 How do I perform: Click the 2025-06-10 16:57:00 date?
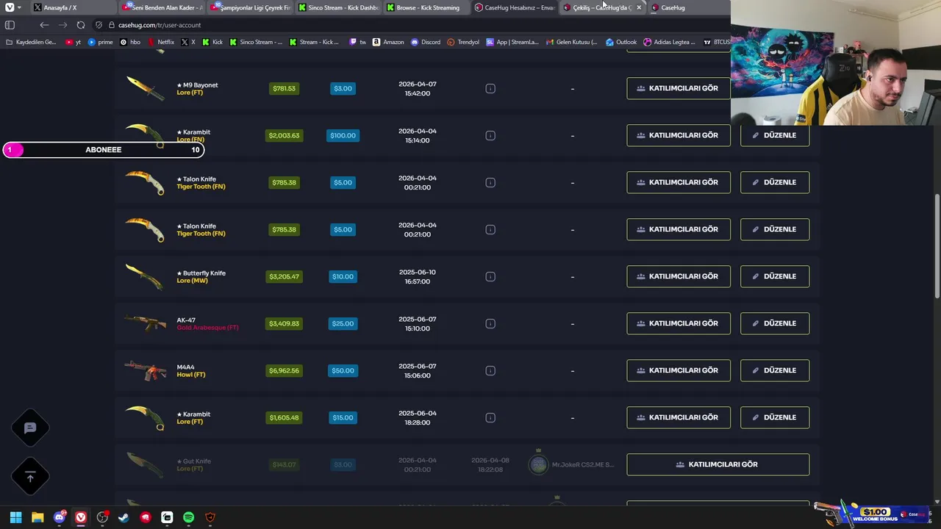coord(417,276)
